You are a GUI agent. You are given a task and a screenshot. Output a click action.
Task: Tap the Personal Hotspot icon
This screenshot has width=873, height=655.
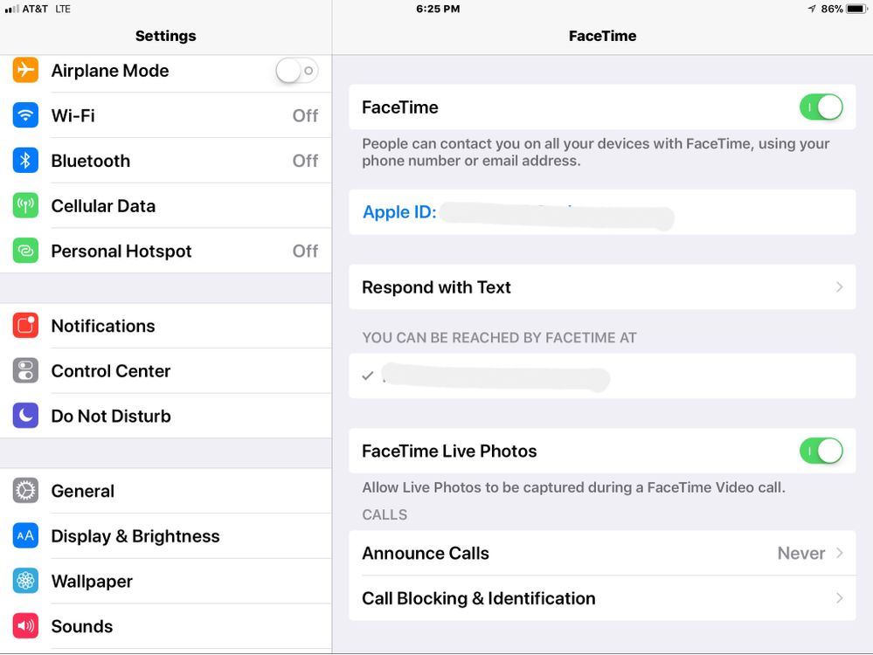(x=24, y=251)
